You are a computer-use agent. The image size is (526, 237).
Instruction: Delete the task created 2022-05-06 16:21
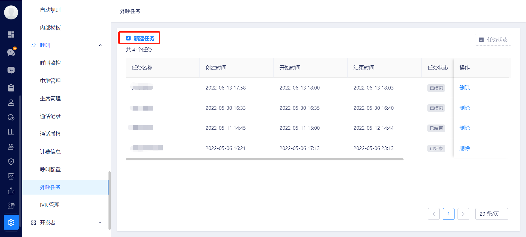click(465, 148)
